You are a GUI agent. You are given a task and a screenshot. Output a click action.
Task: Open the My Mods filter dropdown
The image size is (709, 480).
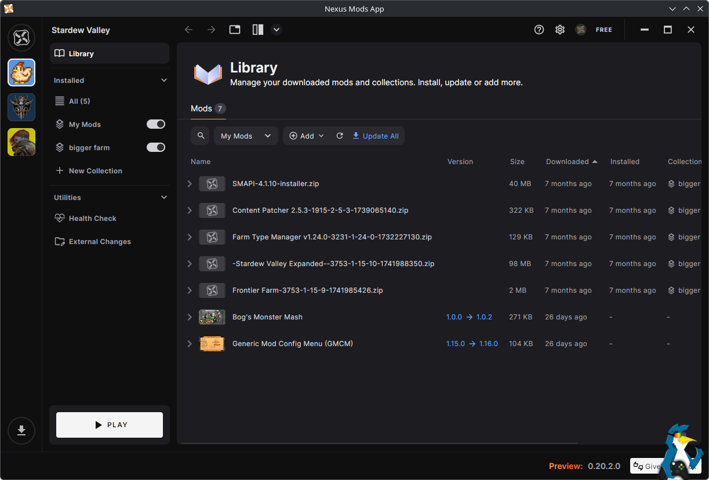click(x=246, y=136)
